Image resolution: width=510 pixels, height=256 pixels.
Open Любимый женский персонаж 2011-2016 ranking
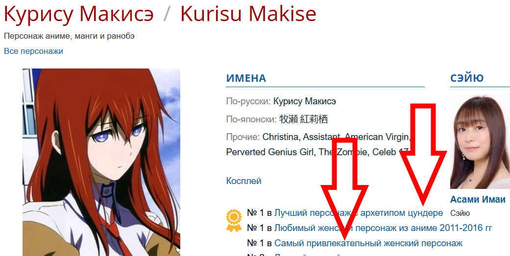click(x=383, y=228)
